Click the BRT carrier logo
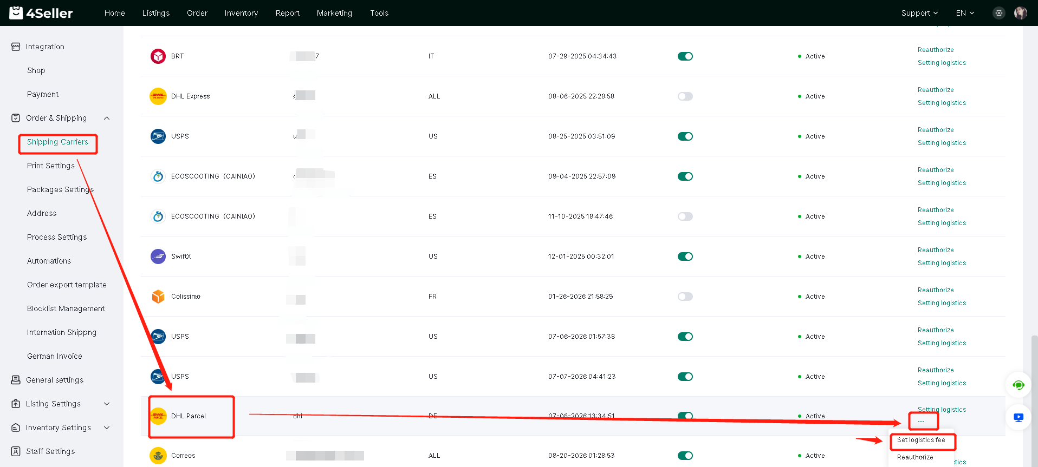Viewport: 1038px width, 467px height. click(158, 56)
